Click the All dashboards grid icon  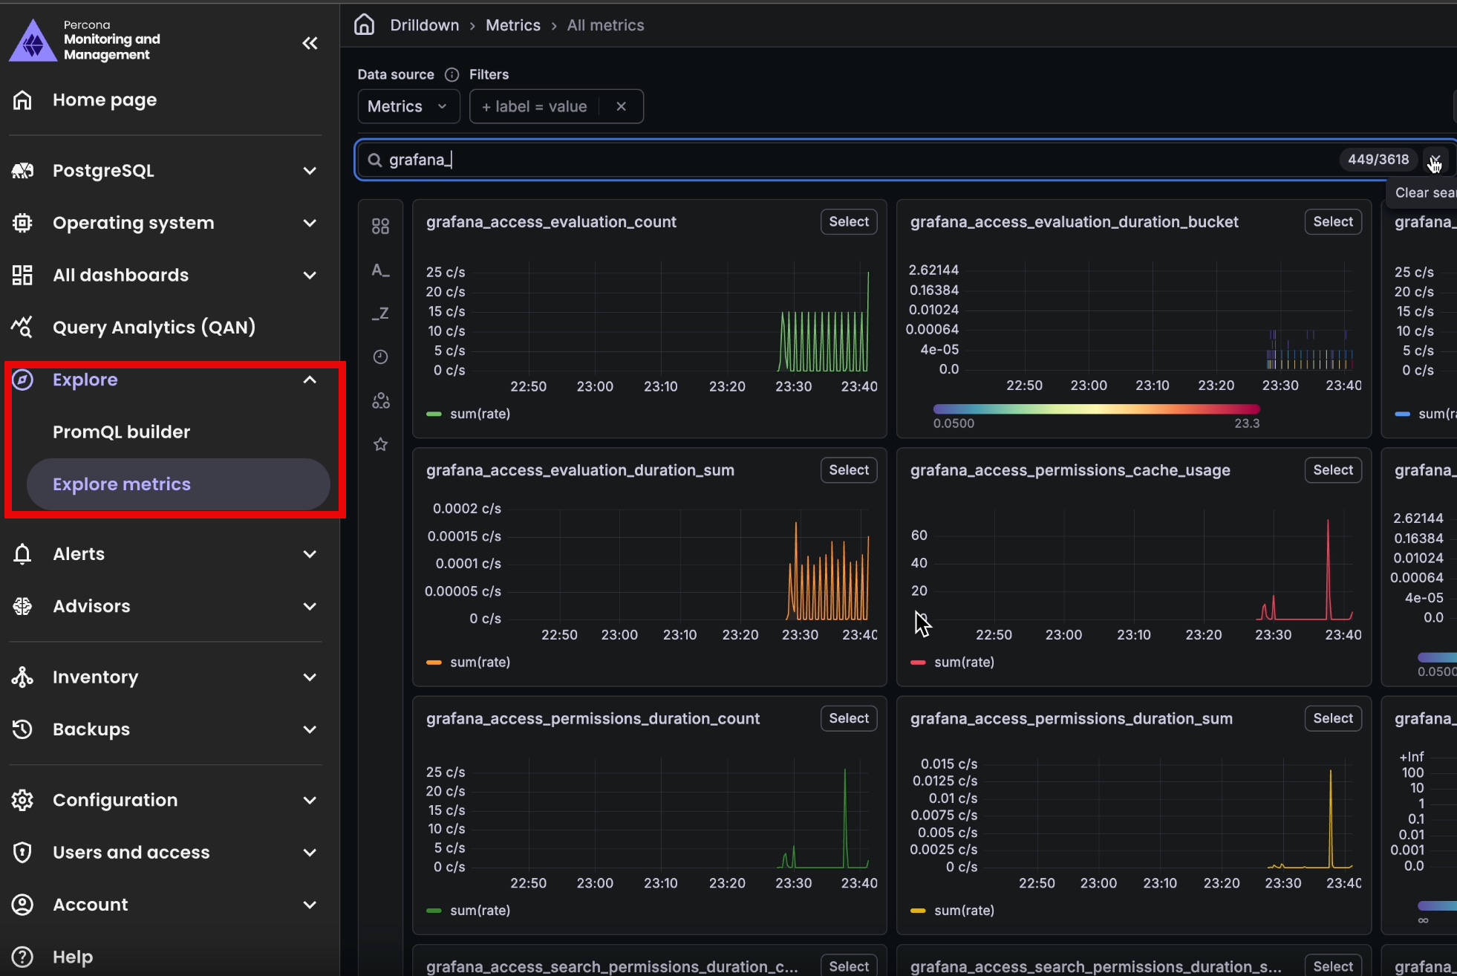point(22,275)
